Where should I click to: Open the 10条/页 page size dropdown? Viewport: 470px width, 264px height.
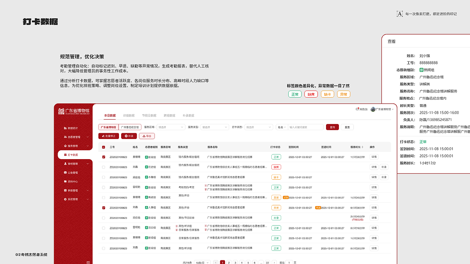202,263
